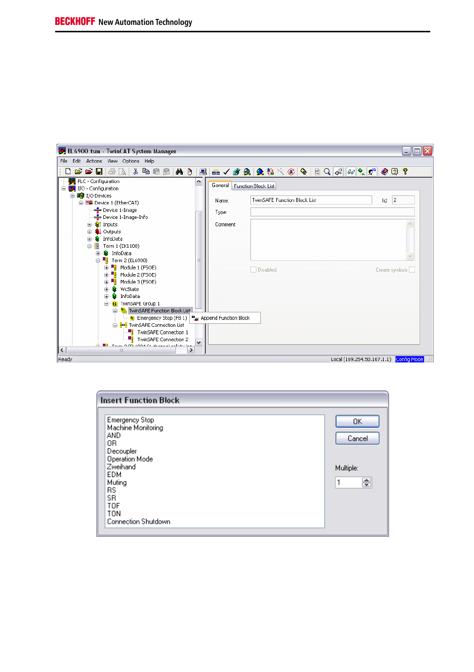Click the Outputs red arrow icon

[x=98, y=232]
